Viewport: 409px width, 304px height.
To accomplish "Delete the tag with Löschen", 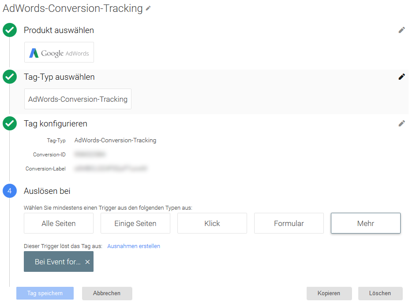I will 380,293.
